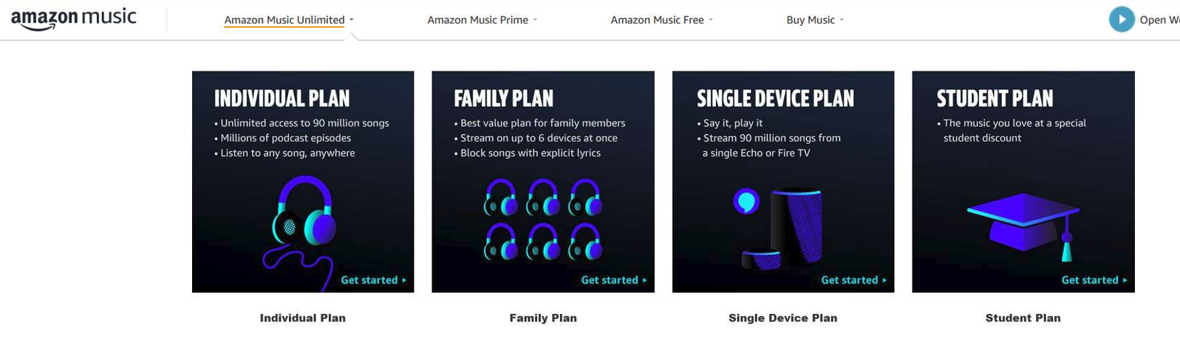
Task: Choose Get started on Student Plan
Action: coord(1094,280)
